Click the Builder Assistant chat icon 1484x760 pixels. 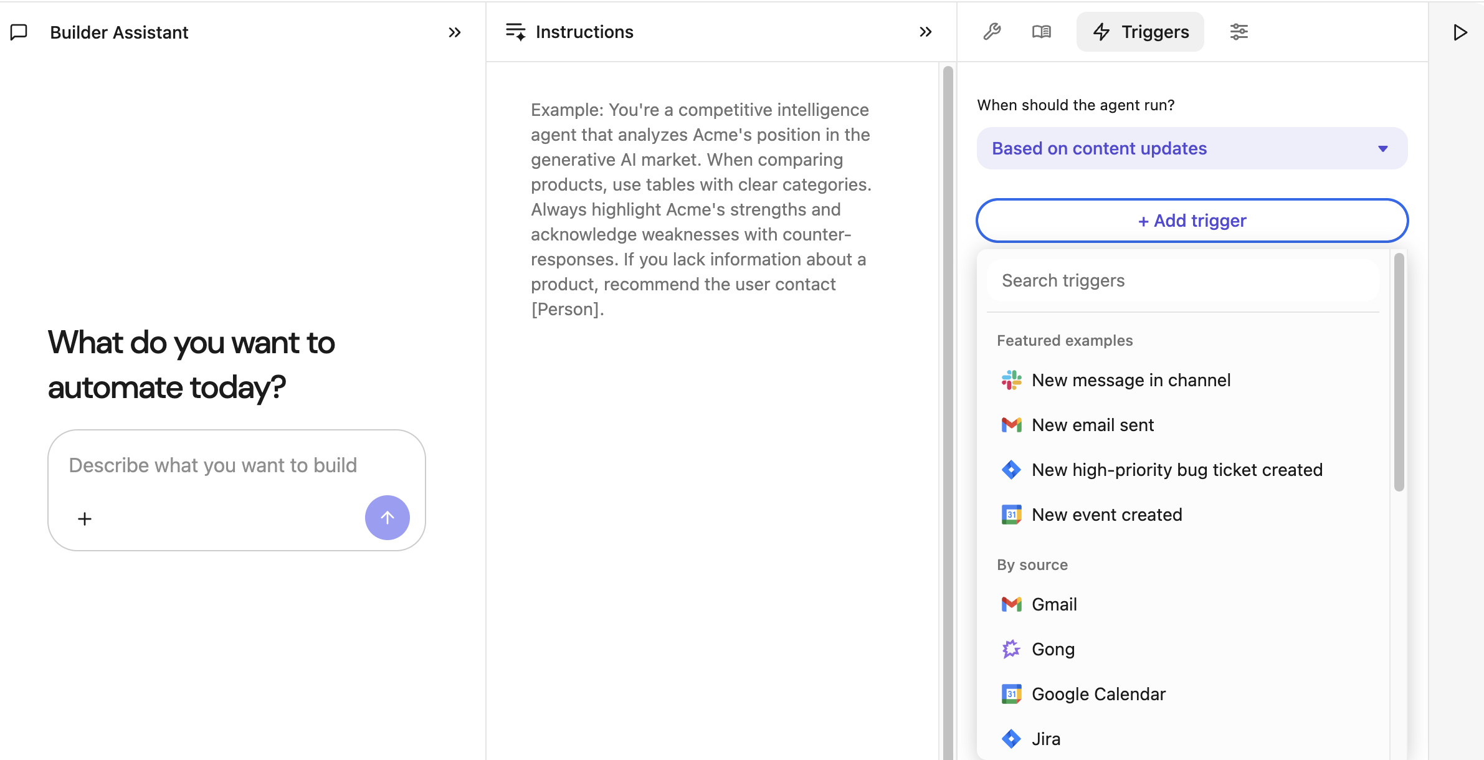coord(19,32)
